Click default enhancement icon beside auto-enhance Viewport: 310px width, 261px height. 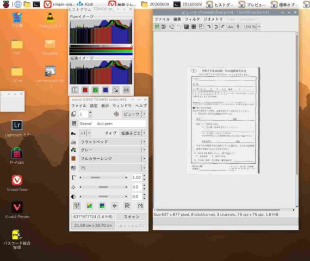pyautogui.click(x=102, y=206)
